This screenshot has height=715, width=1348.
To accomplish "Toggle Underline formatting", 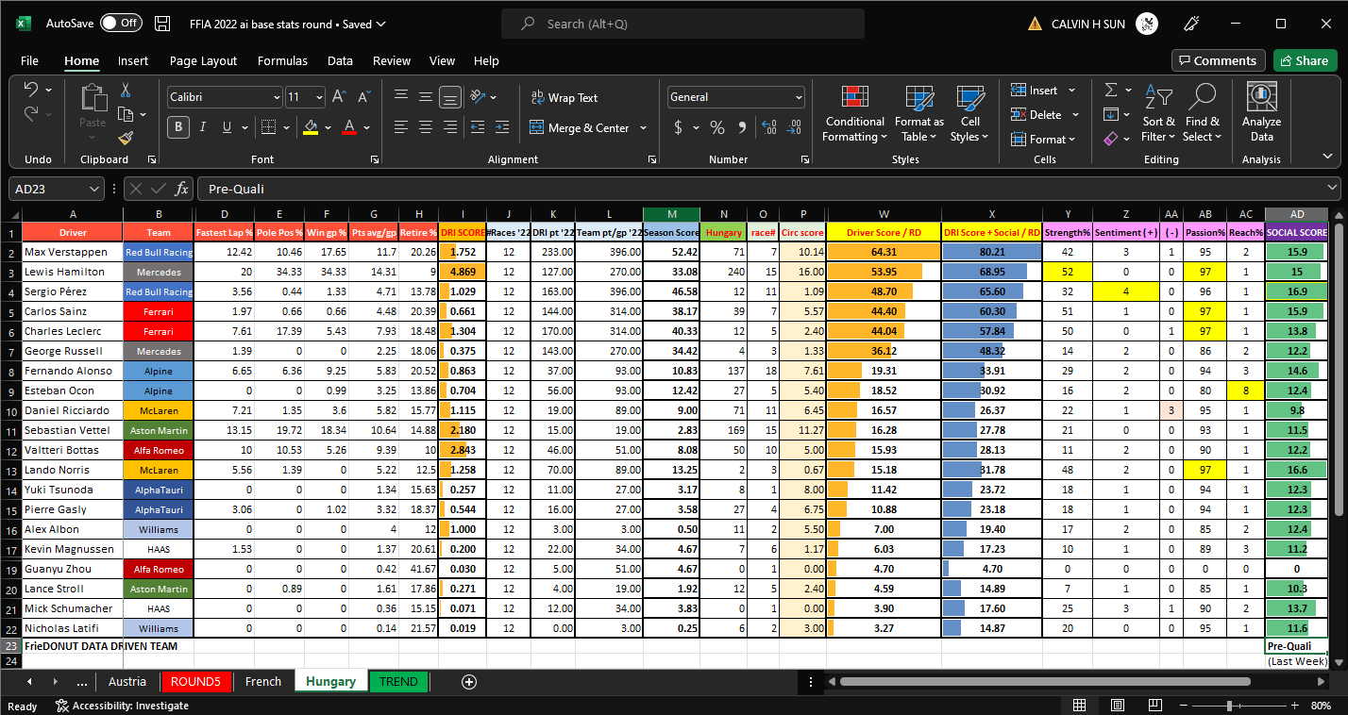I will pos(227,127).
